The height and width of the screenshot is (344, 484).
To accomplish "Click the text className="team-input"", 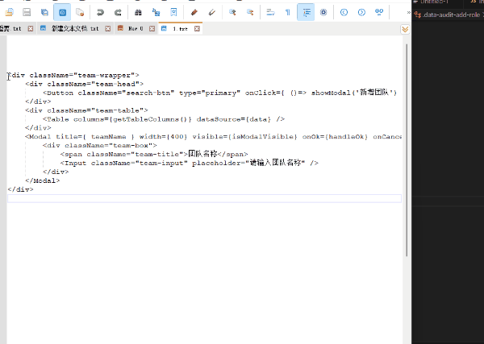I will click(140, 163).
